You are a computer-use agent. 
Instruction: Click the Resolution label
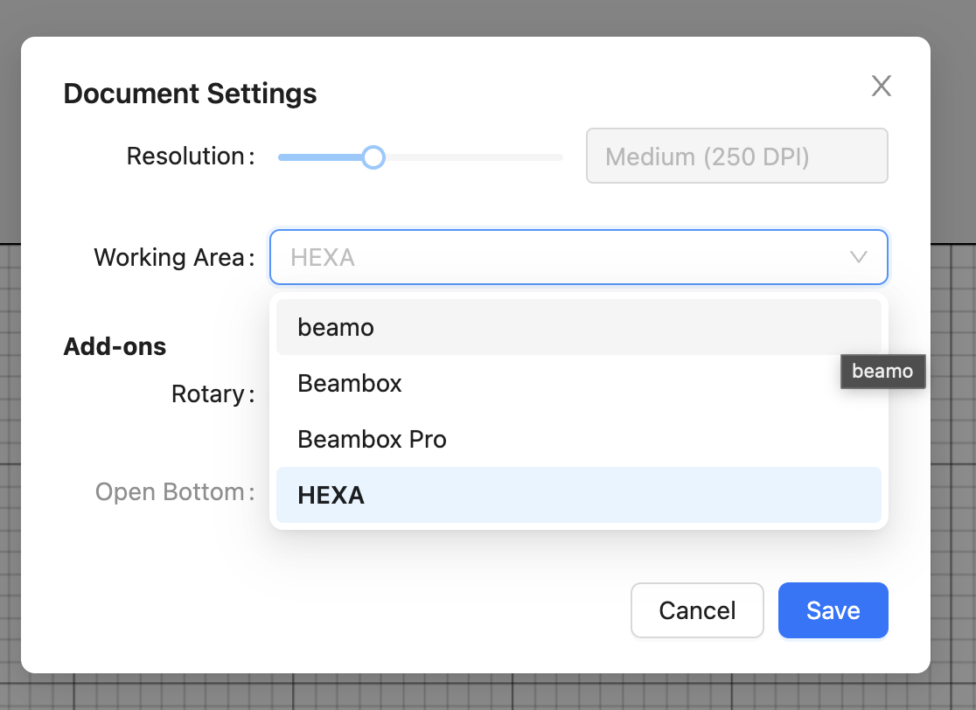click(185, 157)
